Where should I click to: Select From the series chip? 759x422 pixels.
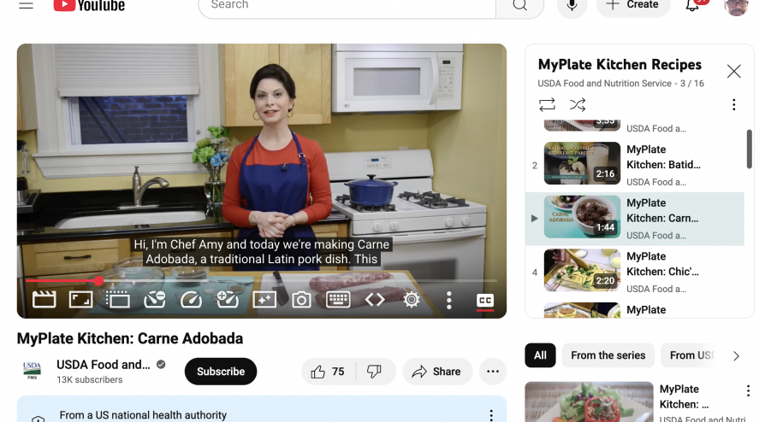[608, 355]
